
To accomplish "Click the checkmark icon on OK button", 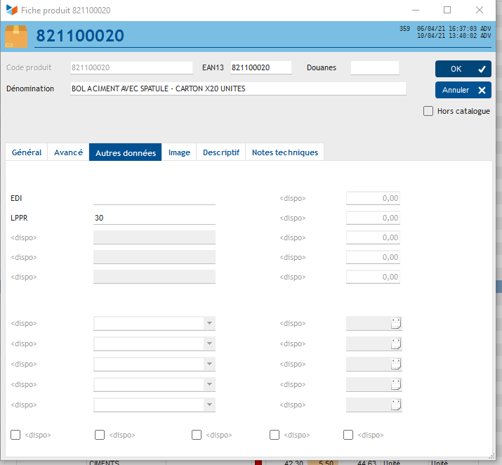I will pos(481,69).
